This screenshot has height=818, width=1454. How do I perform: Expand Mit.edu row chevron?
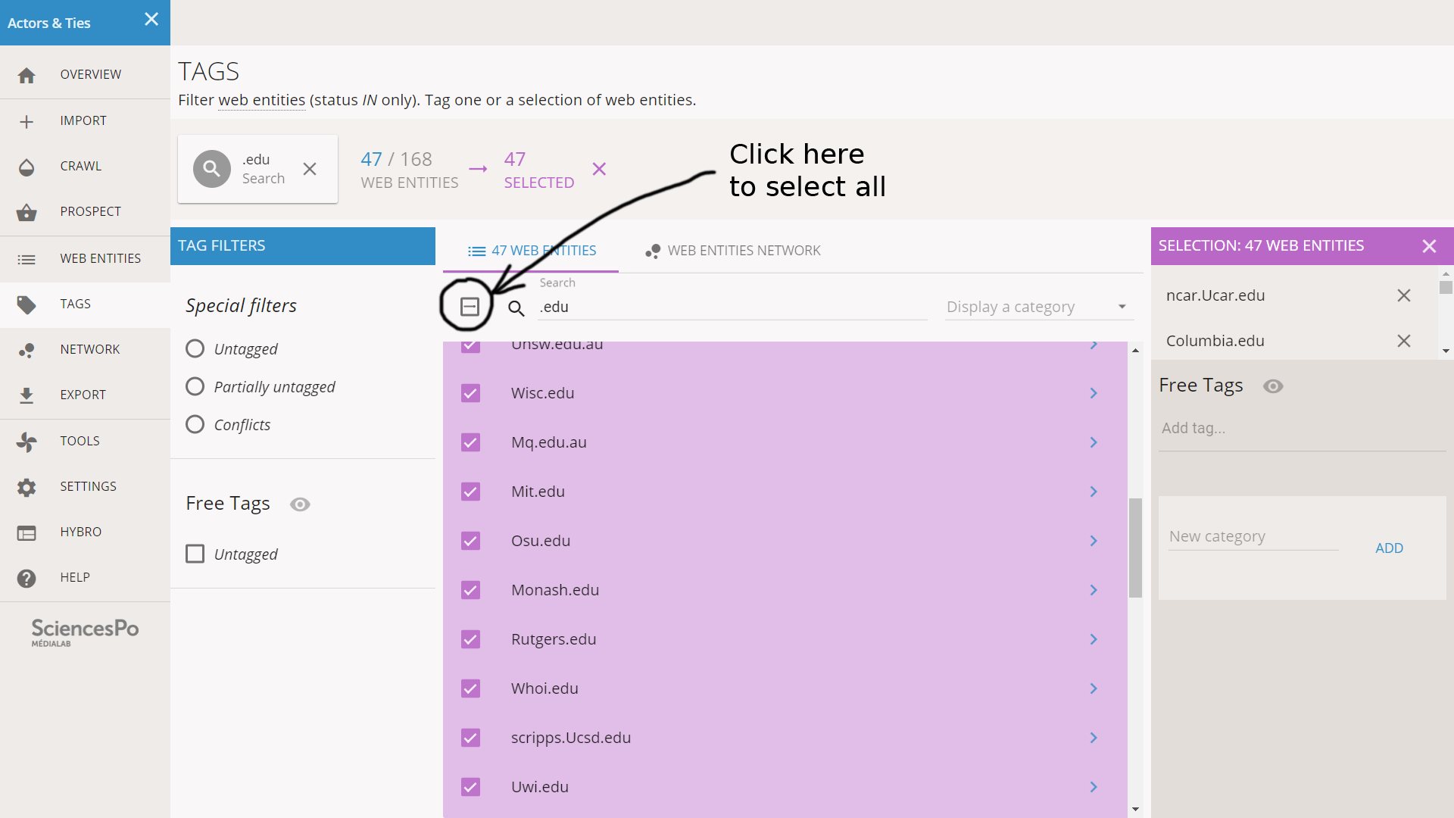point(1094,492)
